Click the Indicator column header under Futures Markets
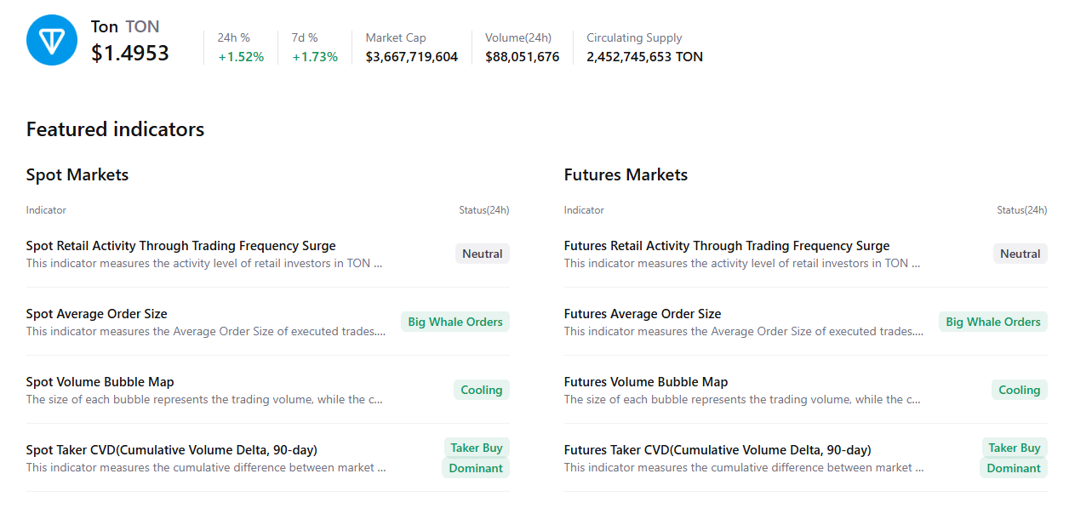Screen dimensions: 1092x508 [x=584, y=209]
